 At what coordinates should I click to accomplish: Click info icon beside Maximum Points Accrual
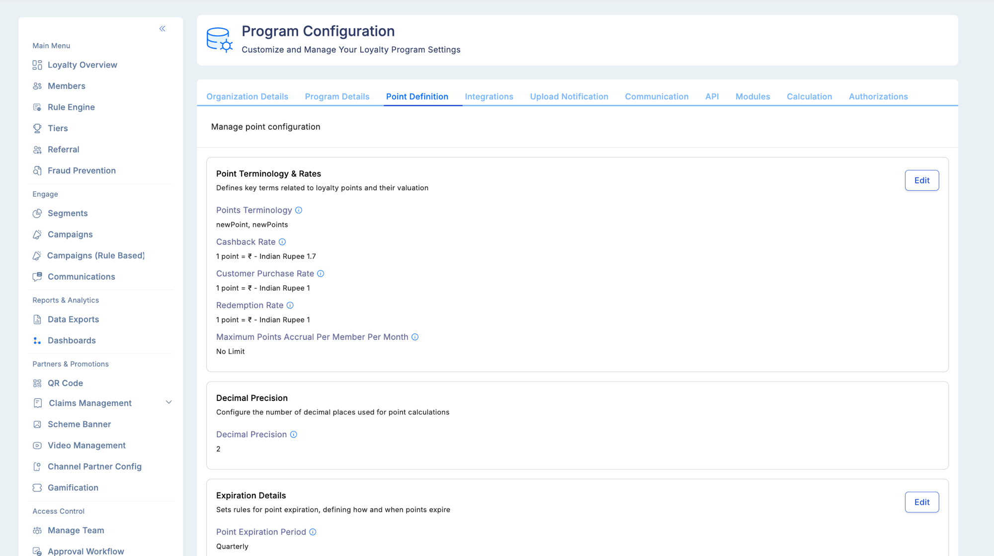(415, 337)
